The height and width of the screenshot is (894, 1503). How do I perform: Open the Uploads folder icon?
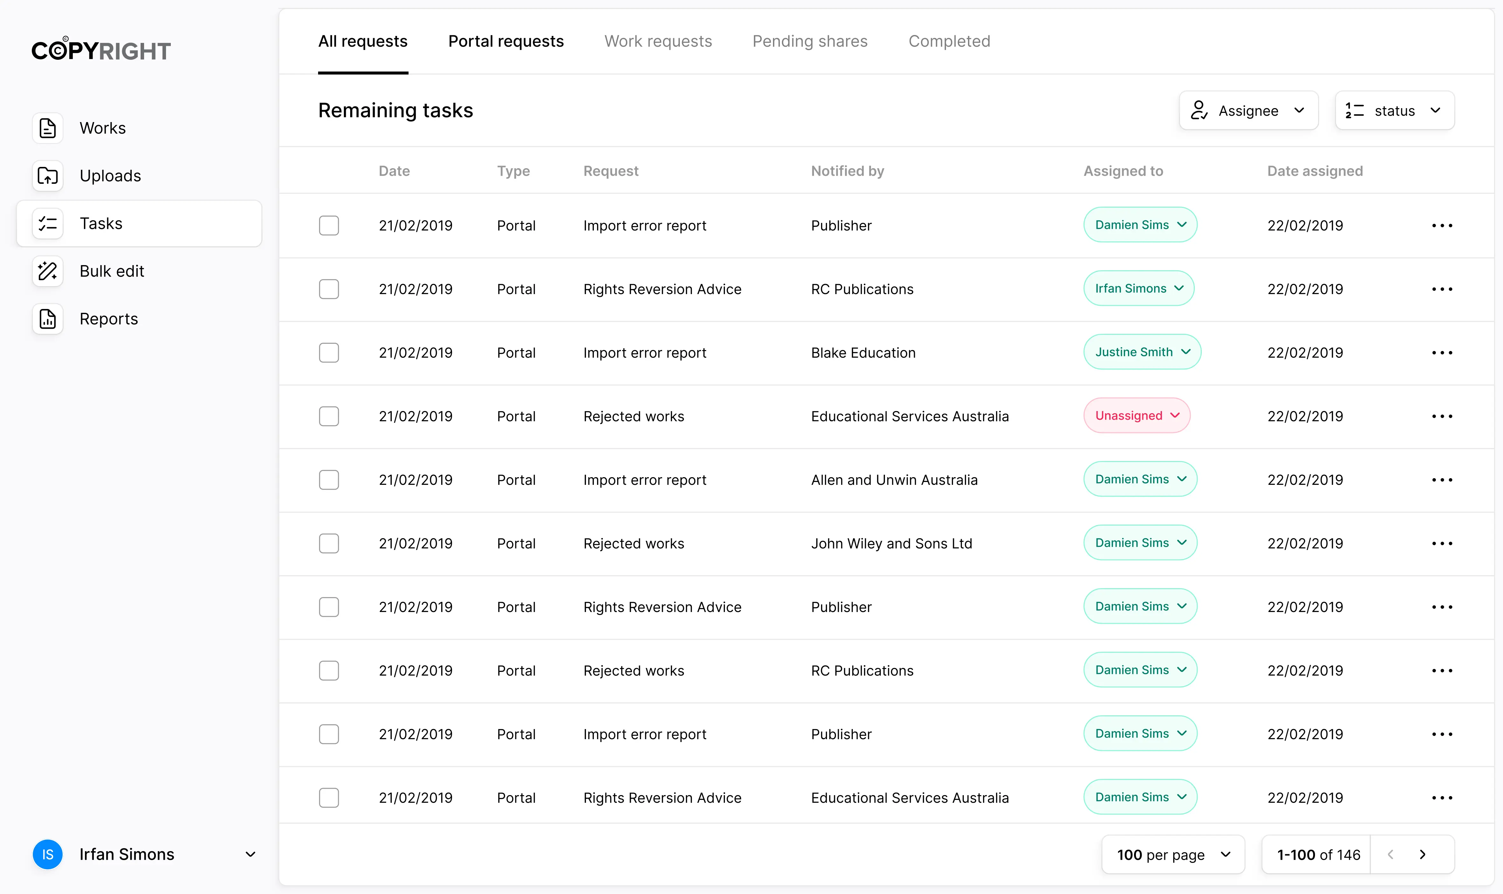[48, 176]
